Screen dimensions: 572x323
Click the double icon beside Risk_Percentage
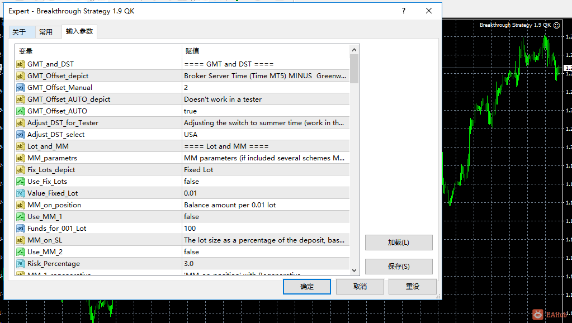pos(21,264)
